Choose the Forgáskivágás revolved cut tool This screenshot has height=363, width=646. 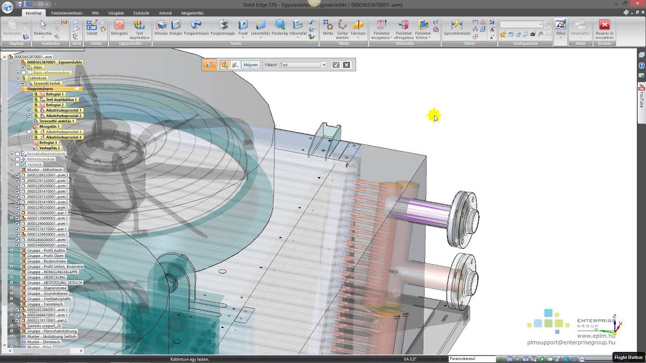tap(223, 28)
